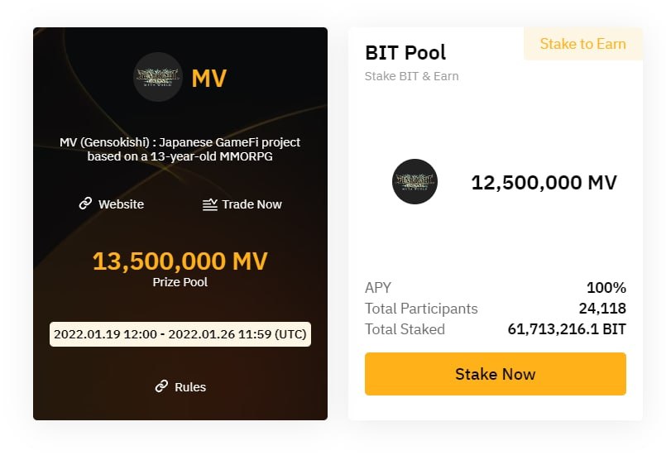This screenshot has width=666, height=460.
Task: Click the Stake Now button
Action: [496, 374]
